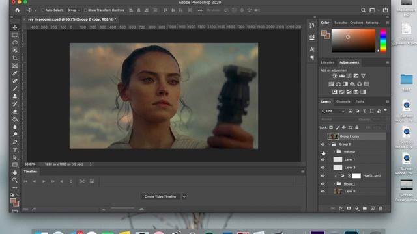Screen dimensions: 417x234
Task: Delete layer using trash icon
Action: [381, 209]
